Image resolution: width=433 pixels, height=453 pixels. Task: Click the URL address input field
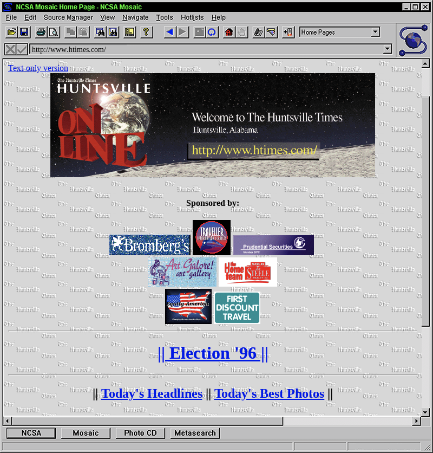tap(206, 49)
